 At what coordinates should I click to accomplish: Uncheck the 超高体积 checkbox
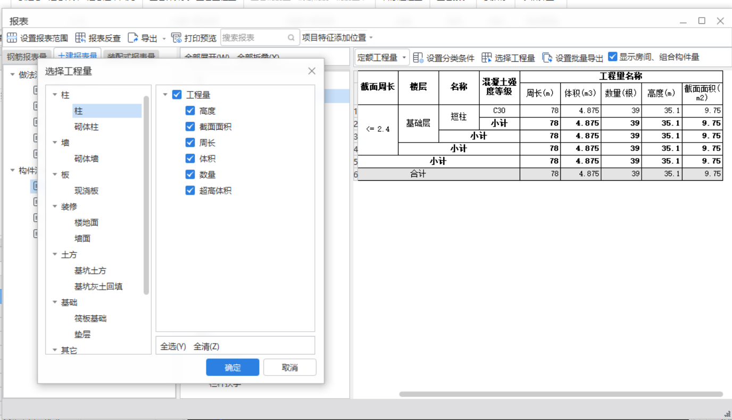[x=190, y=190]
